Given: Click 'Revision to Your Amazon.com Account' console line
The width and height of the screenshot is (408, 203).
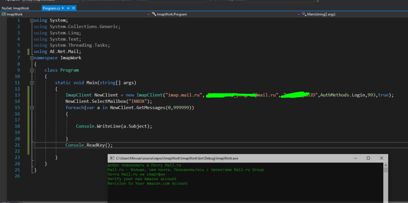Looking at the screenshot, I should (x=148, y=183).
